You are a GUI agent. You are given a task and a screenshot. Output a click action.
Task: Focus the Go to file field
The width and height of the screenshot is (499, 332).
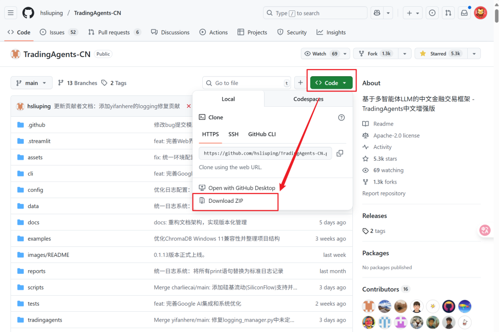pyautogui.click(x=246, y=83)
